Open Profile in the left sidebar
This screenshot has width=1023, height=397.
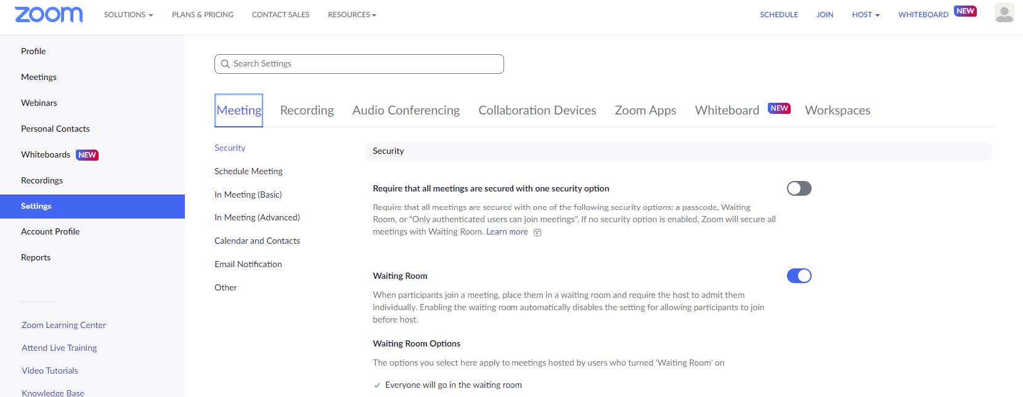[x=33, y=51]
